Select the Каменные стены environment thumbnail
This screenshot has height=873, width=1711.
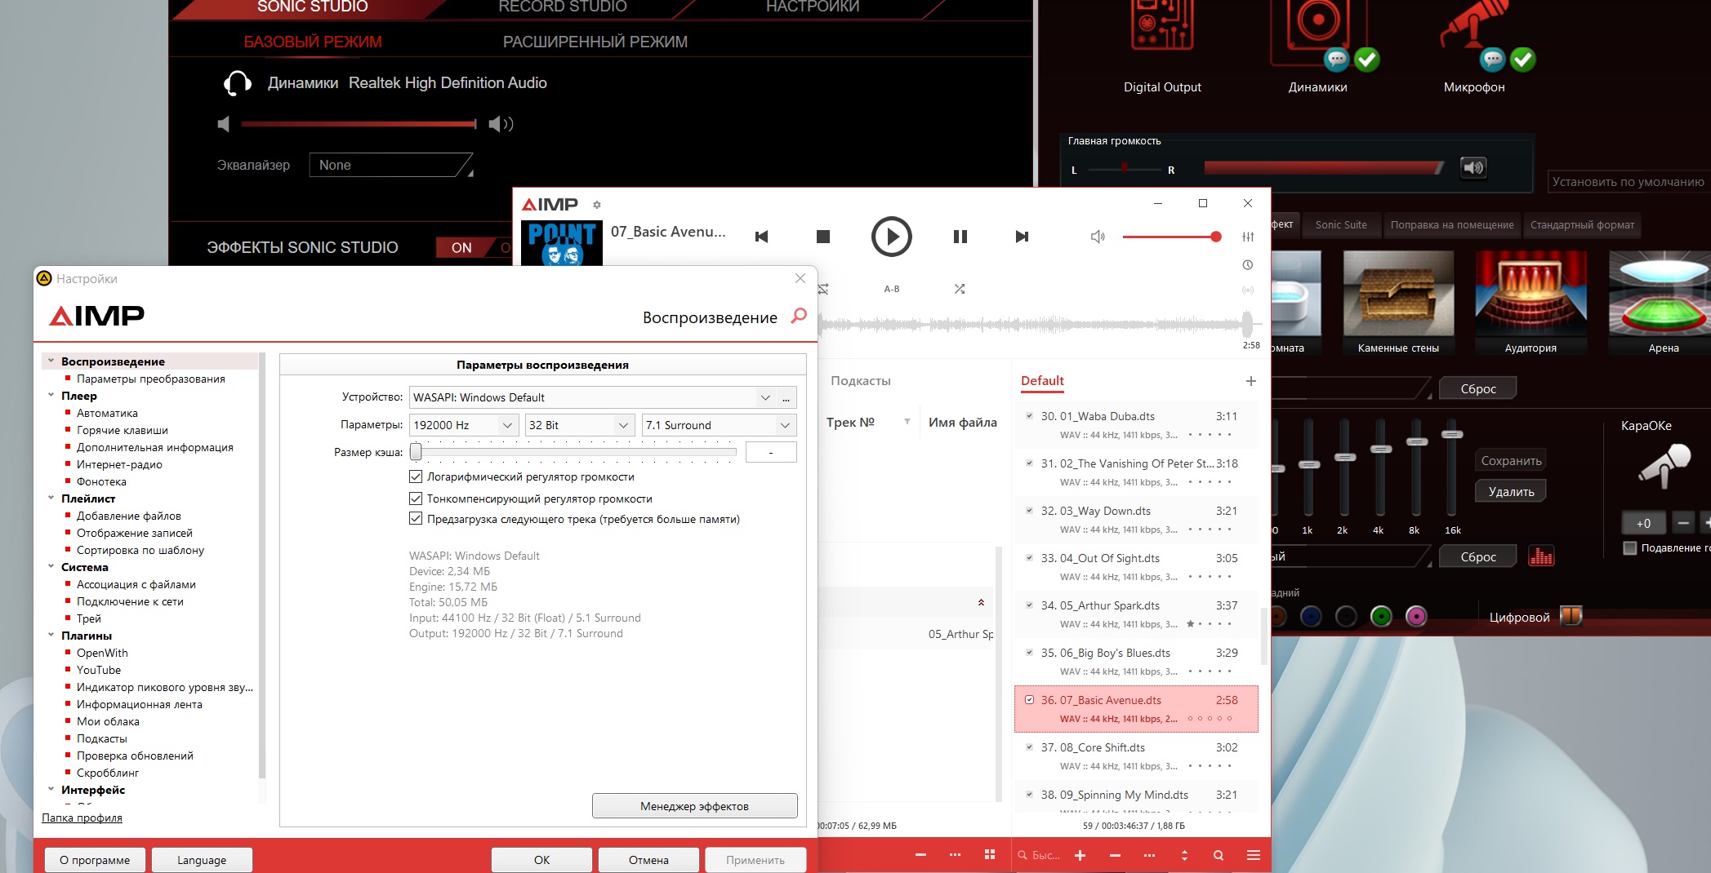[x=1398, y=303]
